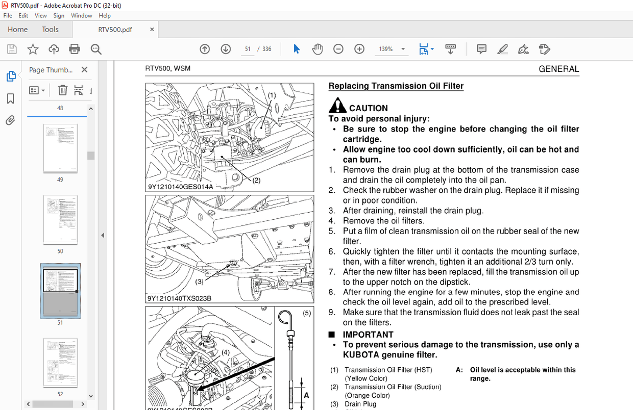This screenshot has width=633, height=410.
Task: Open the Attachments panel paperclip
Action: coord(11,120)
